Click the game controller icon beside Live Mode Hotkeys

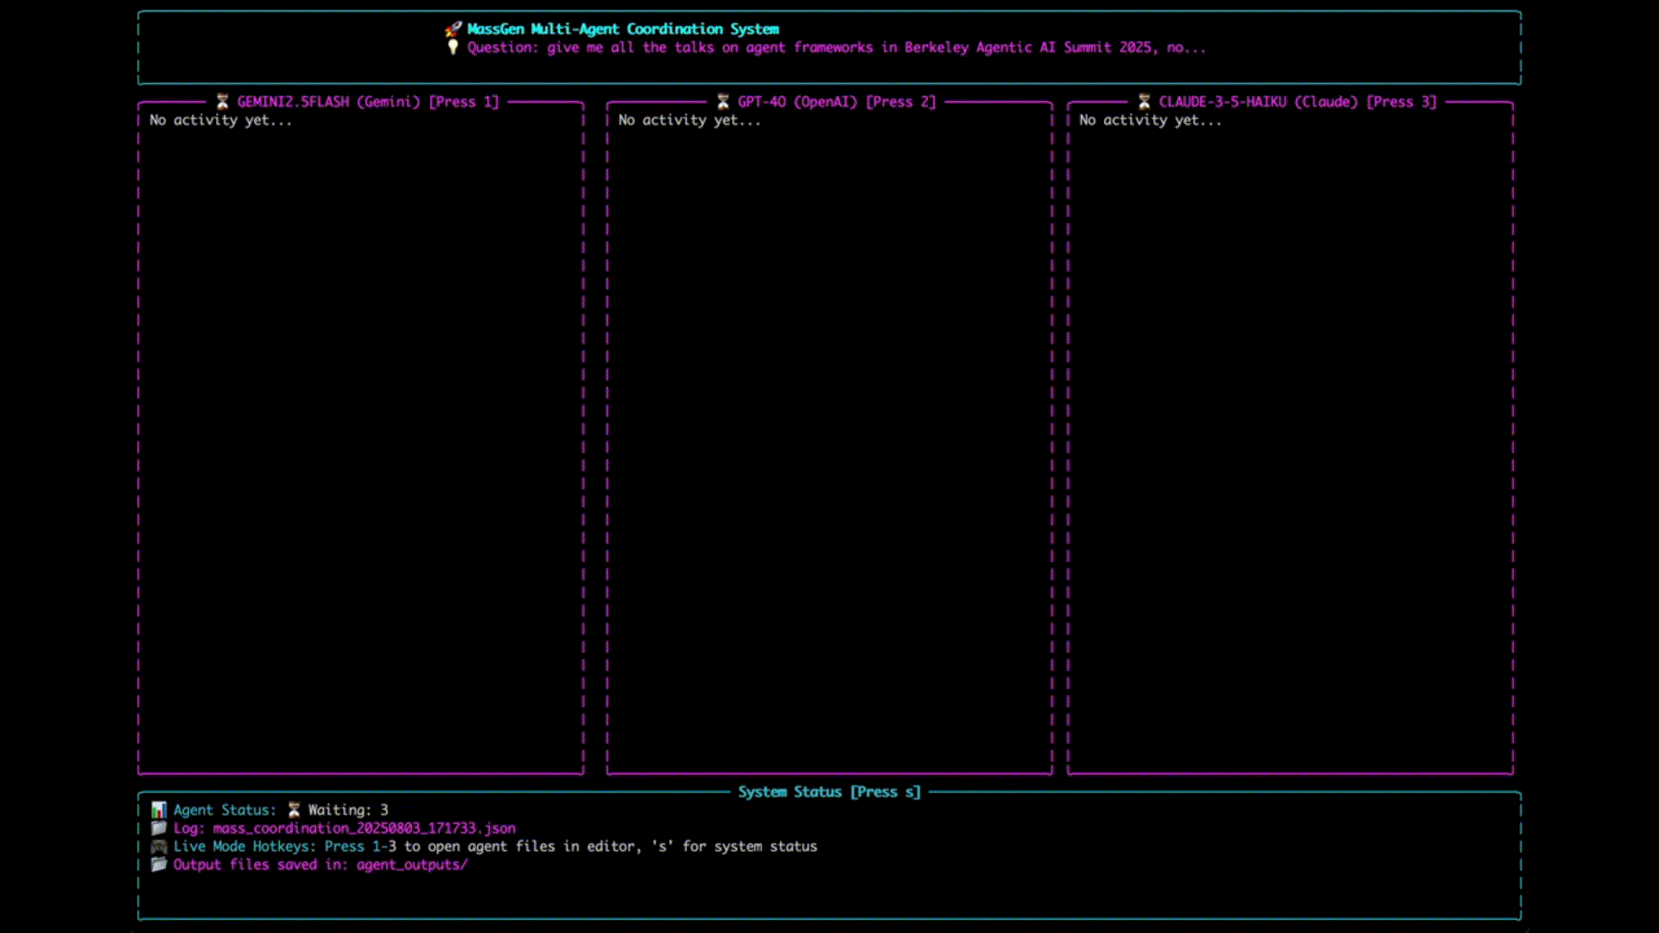pyautogui.click(x=159, y=847)
